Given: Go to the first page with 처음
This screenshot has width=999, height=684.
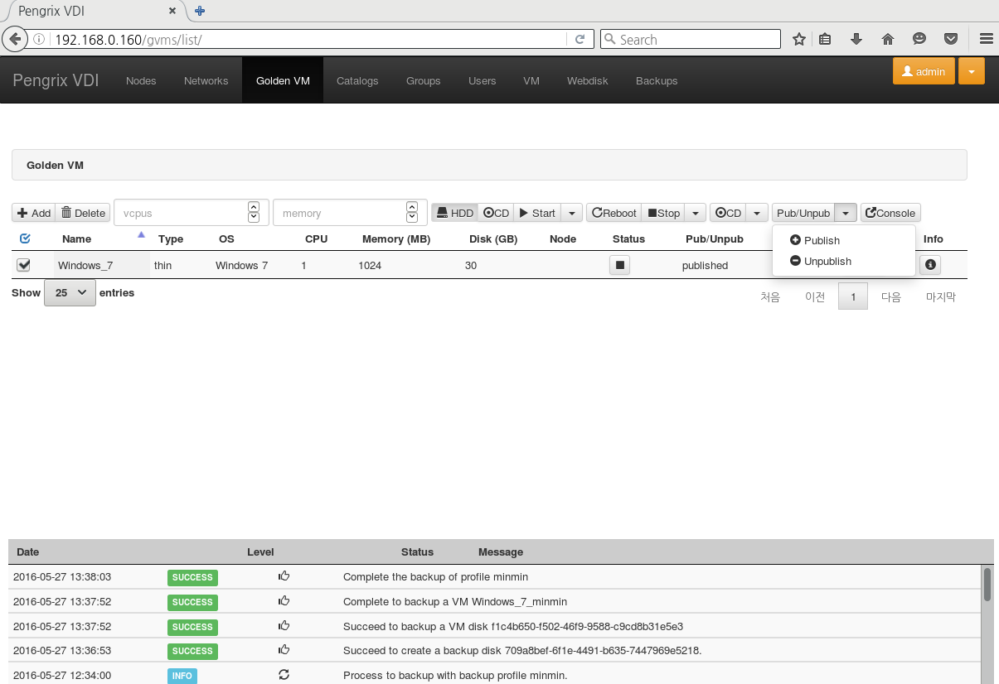Looking at the screenshot, I should 770,296.
